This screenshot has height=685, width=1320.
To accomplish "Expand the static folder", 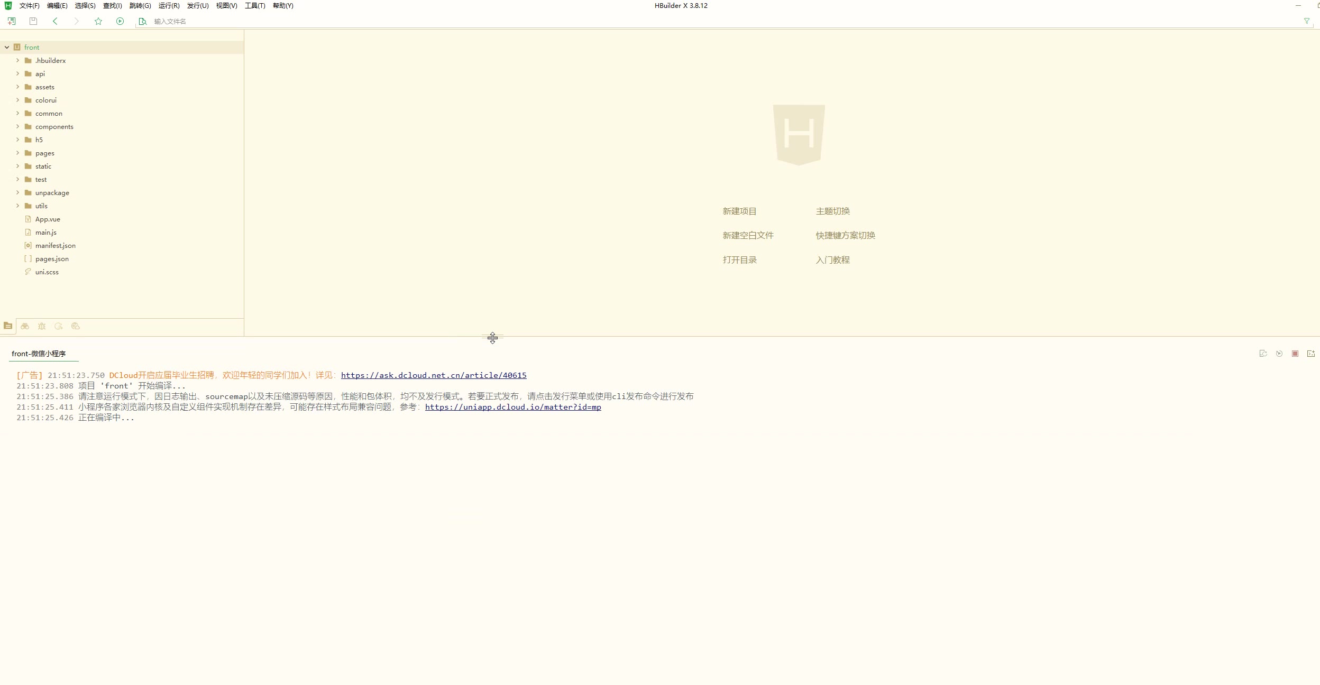I will pos(17,166).
